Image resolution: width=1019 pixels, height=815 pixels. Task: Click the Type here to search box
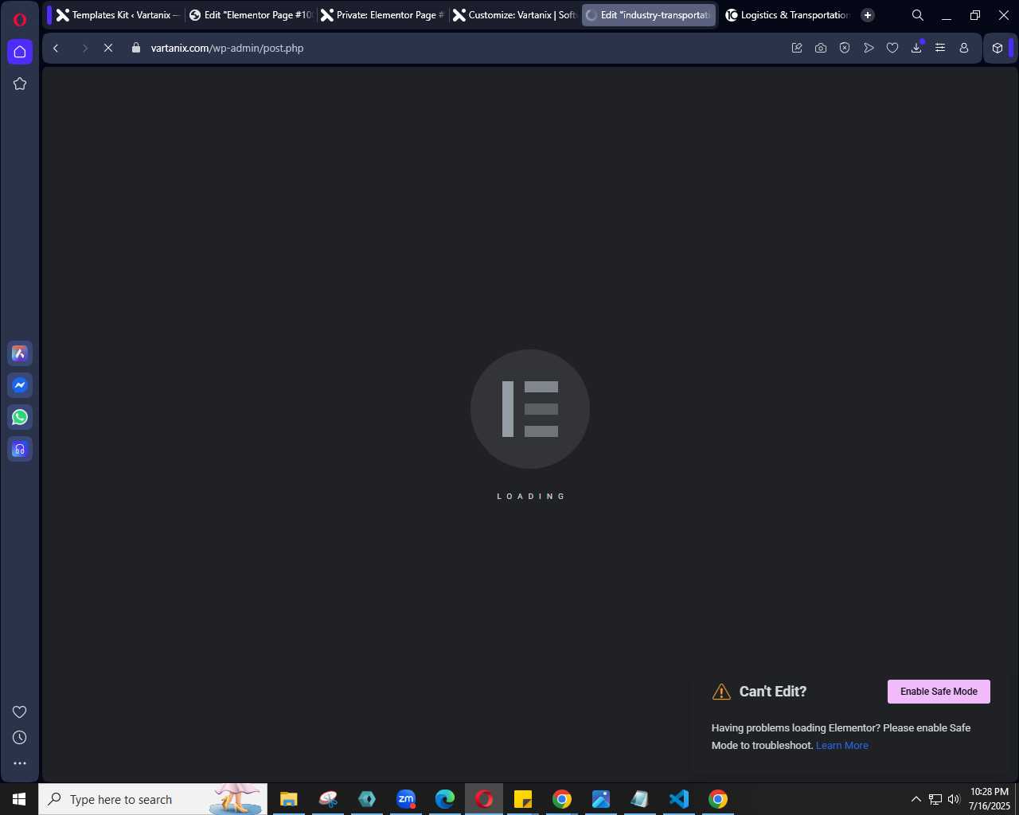(153, 799)
